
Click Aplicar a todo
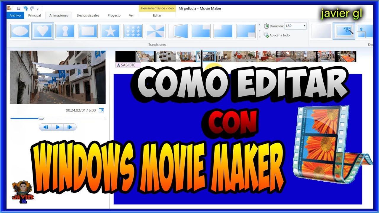(x=277, y=35)
